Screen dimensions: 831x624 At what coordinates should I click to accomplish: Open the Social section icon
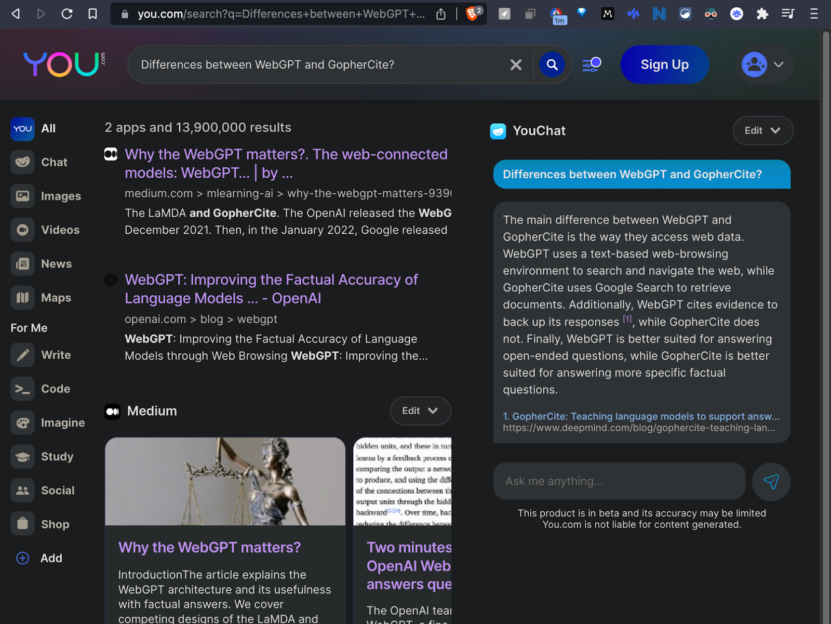tap(22, 490)
